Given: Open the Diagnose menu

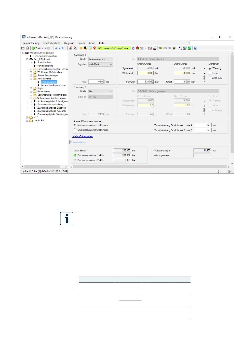Looking at the screenshot, I should (69, 43).
